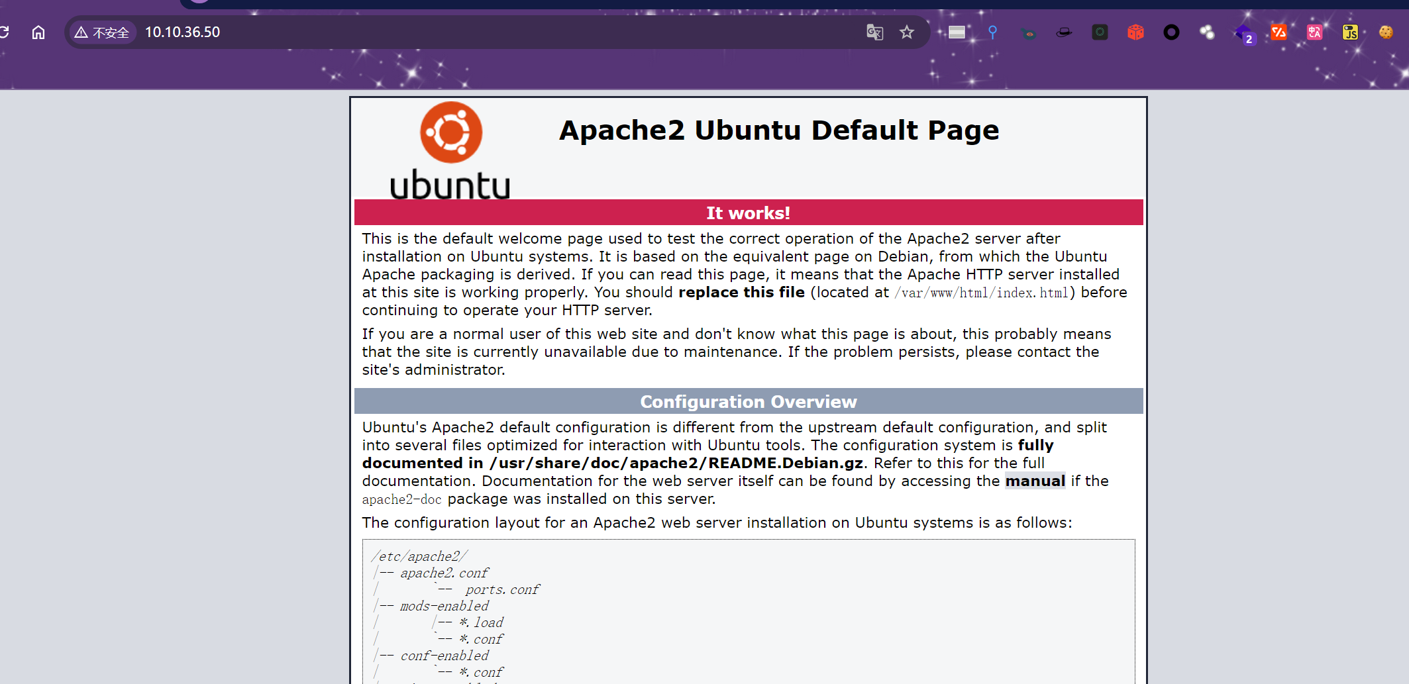Click the 'conf-enabled' tree entry

[x=444, y=656]
